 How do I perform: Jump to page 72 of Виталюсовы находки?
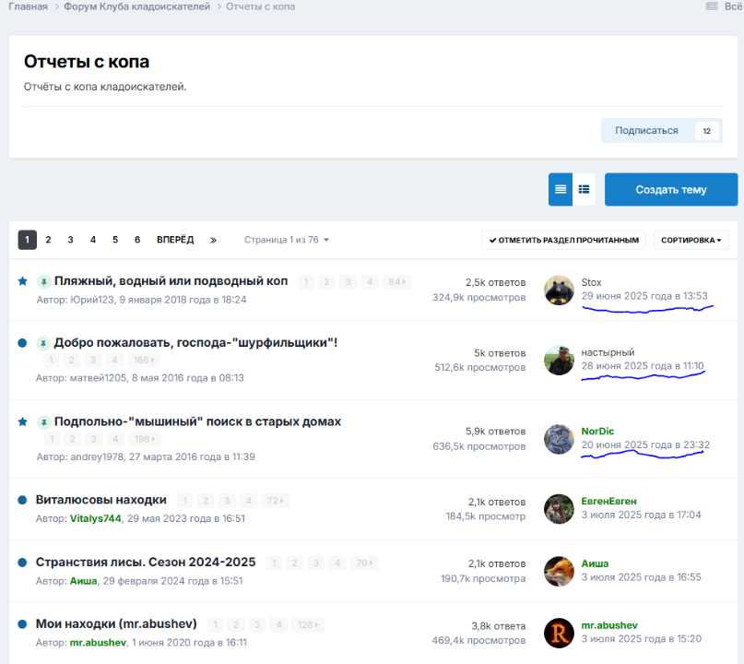(x=276, y=501)
